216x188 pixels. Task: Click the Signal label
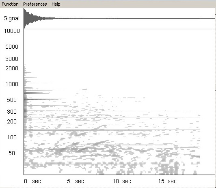(x=11, y=18)
